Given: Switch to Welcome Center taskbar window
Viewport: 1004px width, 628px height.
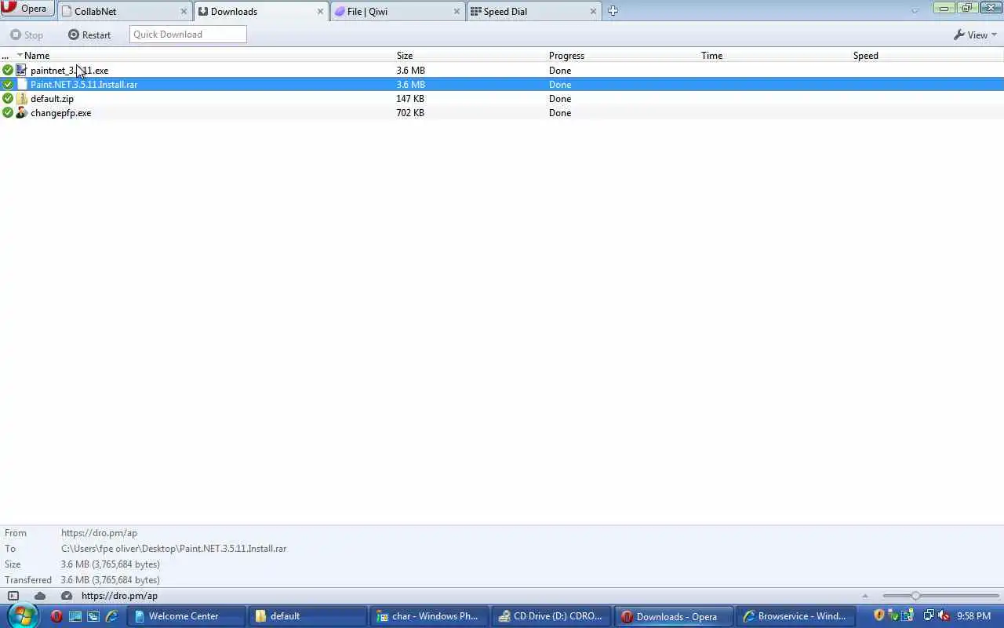Looking at the screenshot, I should coord(185,616).
